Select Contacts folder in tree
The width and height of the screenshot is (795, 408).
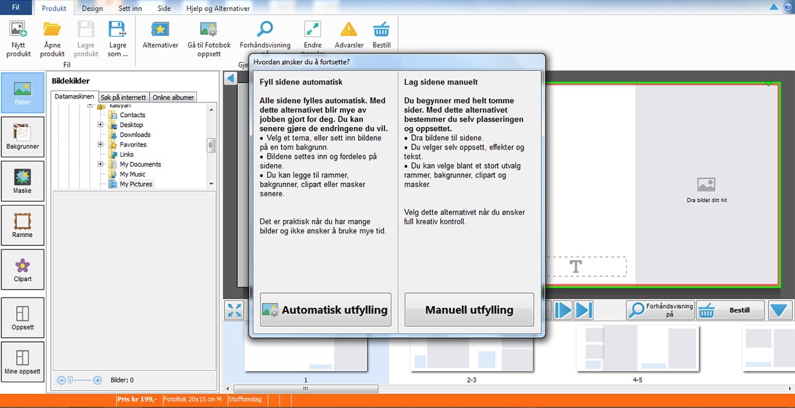(x=132, y=115)
